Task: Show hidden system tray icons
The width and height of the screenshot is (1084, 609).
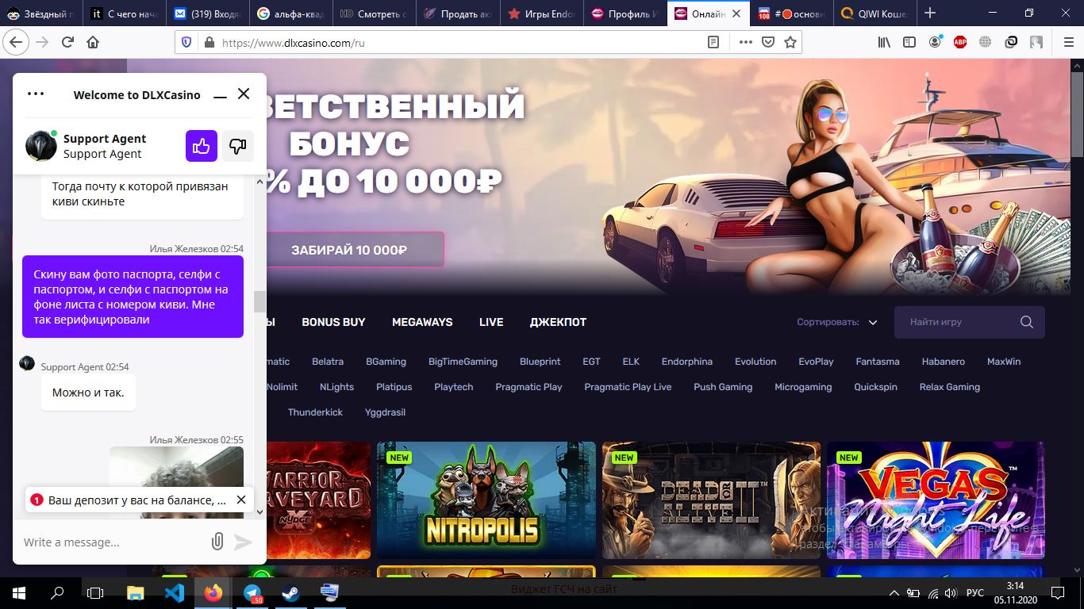Action: [895, 593]
